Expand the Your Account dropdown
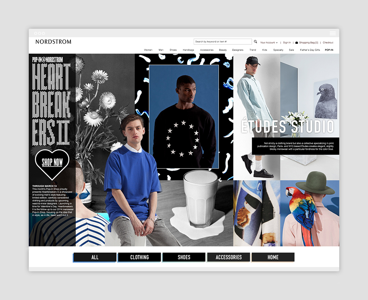Viewport: 368px width, 300px height. tap(269, 43)
